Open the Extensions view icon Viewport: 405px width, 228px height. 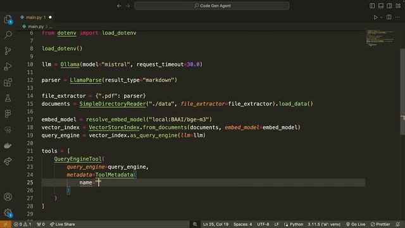8,82
